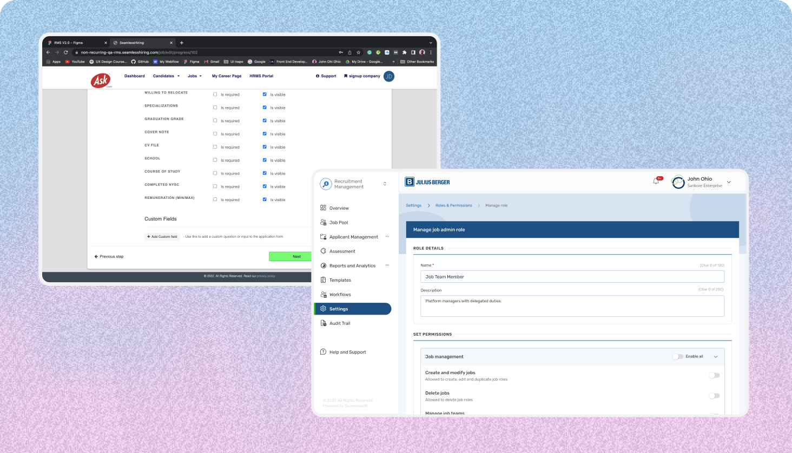Expand Reports and Analytics submenu dots
The image size is (792, 453).
point(387,265)
